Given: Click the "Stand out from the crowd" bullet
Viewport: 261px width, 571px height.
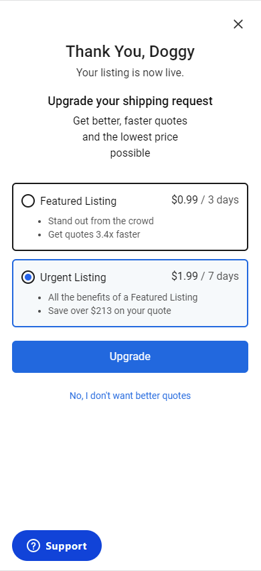Looking at the screenshot, I should click(101, 221).
